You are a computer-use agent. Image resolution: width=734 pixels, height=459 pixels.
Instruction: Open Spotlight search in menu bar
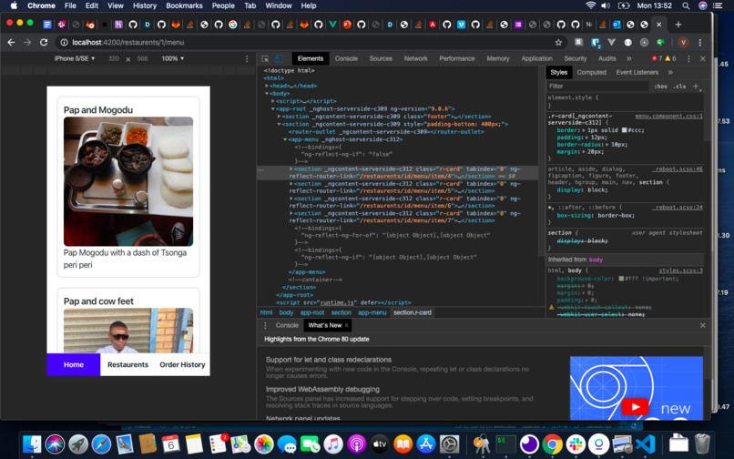coord(686,5)
